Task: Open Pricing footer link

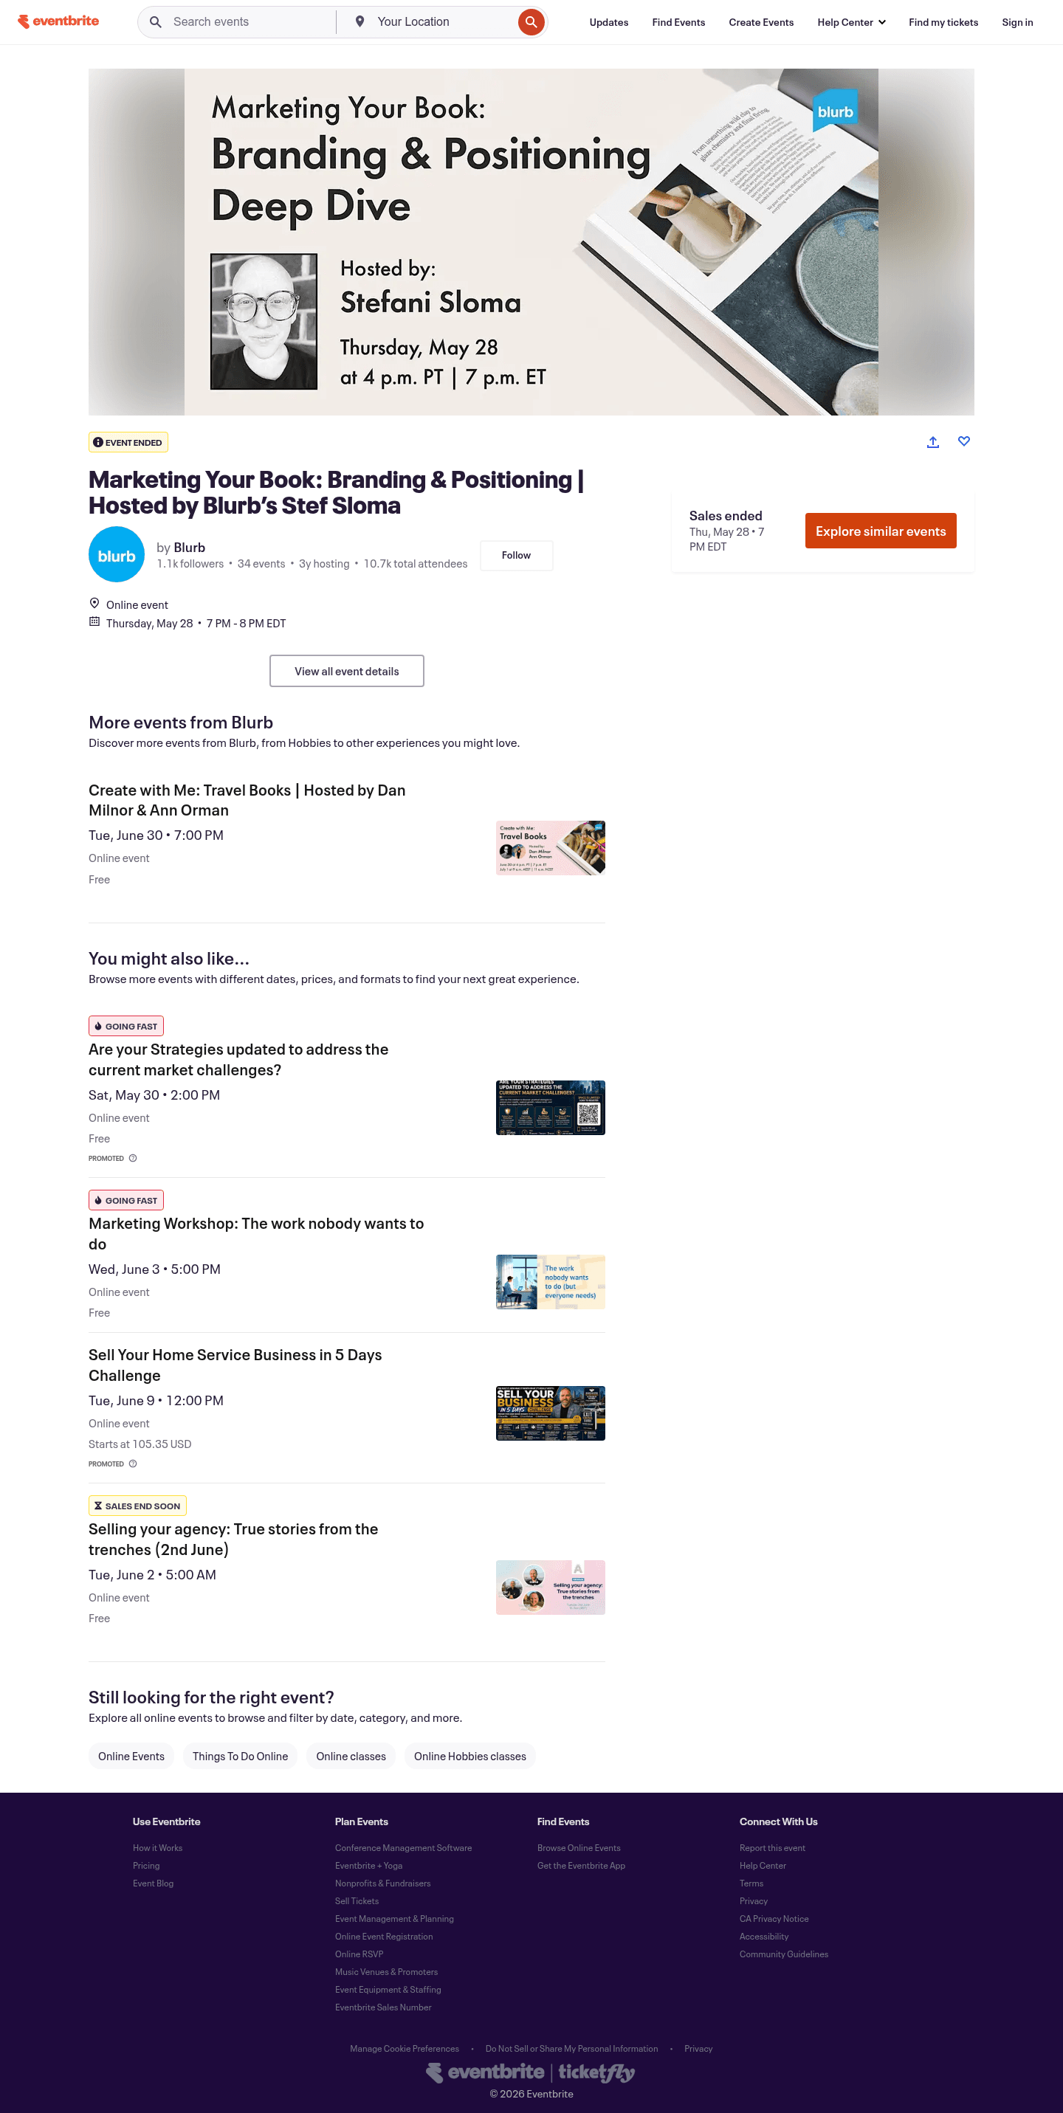Action: coord(146,1865)
